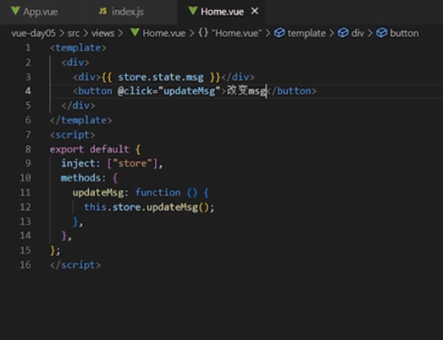
Task: Click the Vue icon on Home.vue tab
Action: point(193,11)
